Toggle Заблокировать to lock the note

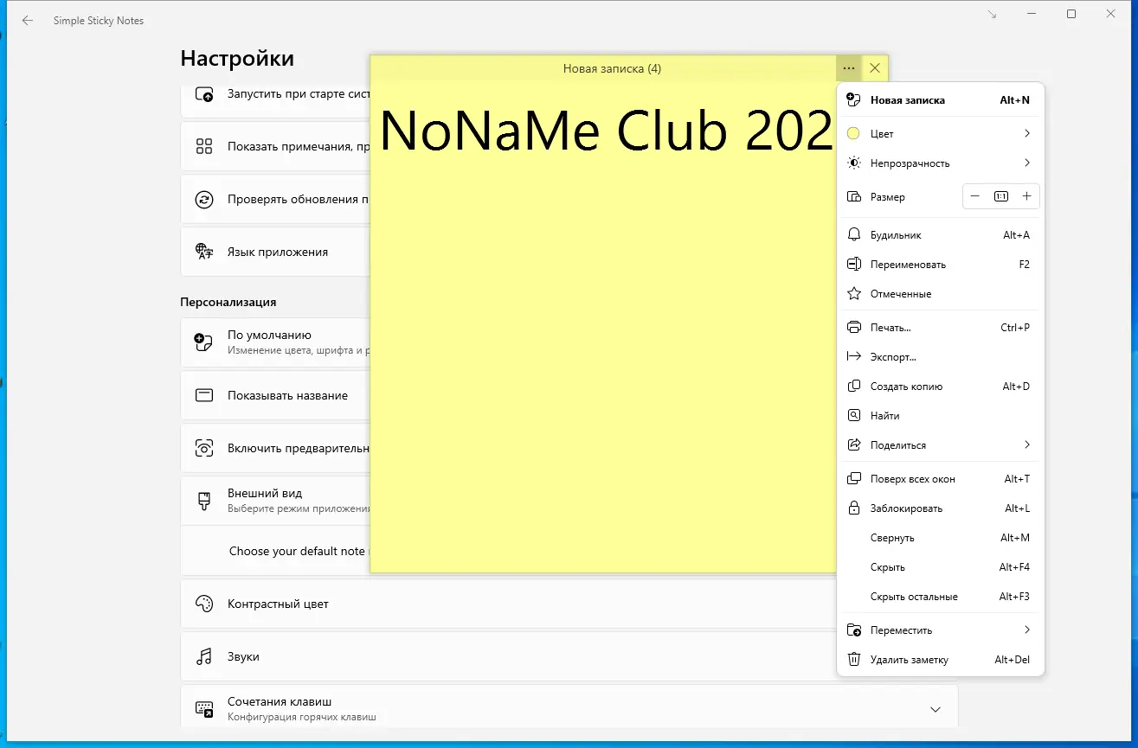(x=941, y=508)
